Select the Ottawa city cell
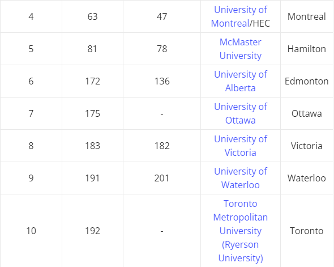The height and width of the screenshot is (267, 334). 307,113
